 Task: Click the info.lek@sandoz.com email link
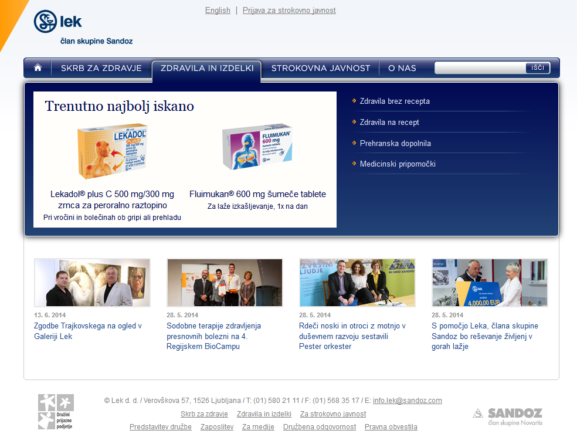point(408,401)
